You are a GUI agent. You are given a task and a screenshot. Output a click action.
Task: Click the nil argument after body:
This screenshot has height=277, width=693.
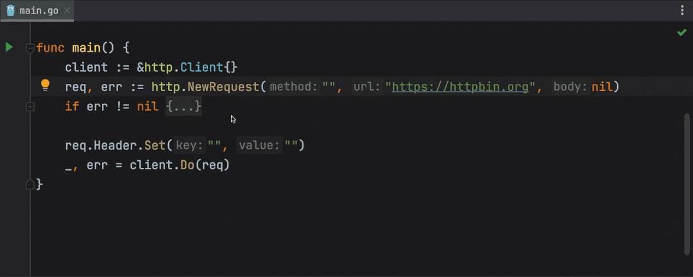(x=602, y=87)
